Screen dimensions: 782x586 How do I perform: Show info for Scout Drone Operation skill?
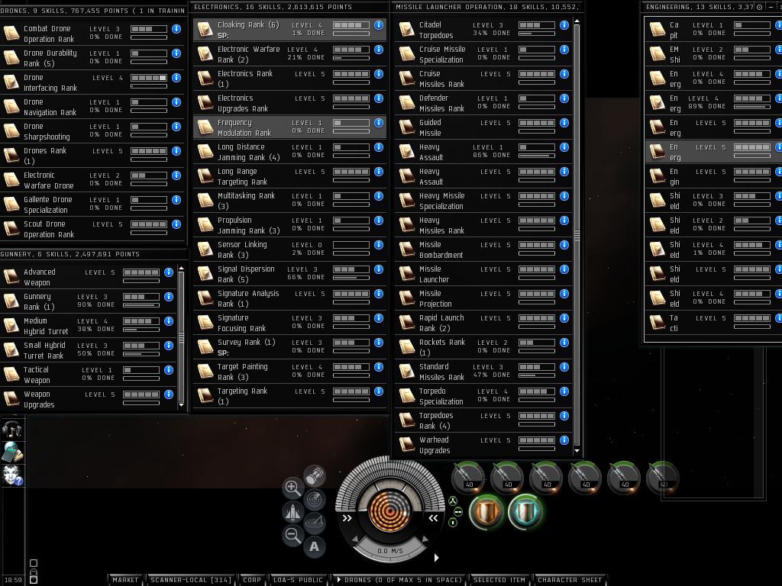176,224
